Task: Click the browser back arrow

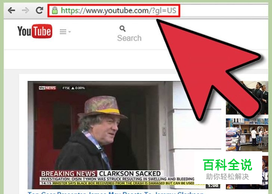Action: click(x=11, y=11)
